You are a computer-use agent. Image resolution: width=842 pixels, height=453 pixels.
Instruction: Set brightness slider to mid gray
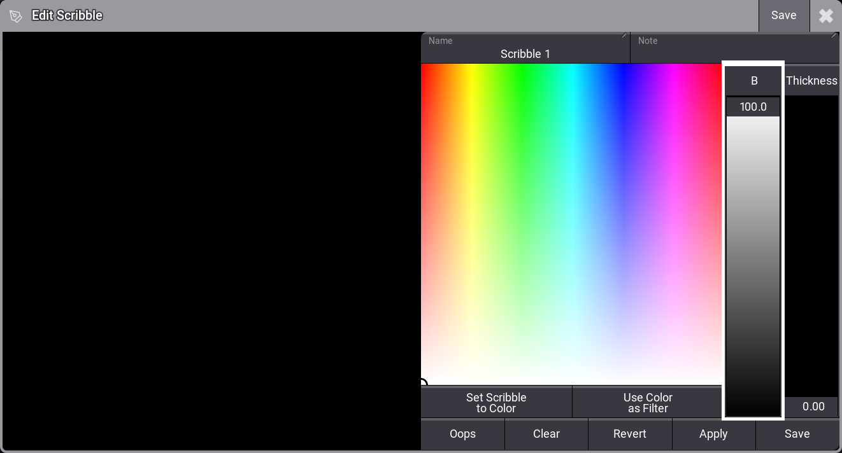(x=753, y=266)
